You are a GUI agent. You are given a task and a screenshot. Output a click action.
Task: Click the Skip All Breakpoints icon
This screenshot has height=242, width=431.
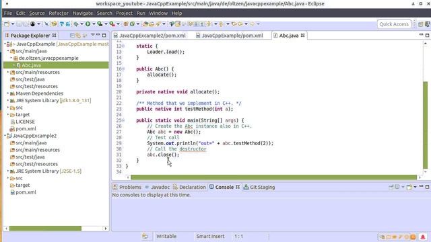46,24
